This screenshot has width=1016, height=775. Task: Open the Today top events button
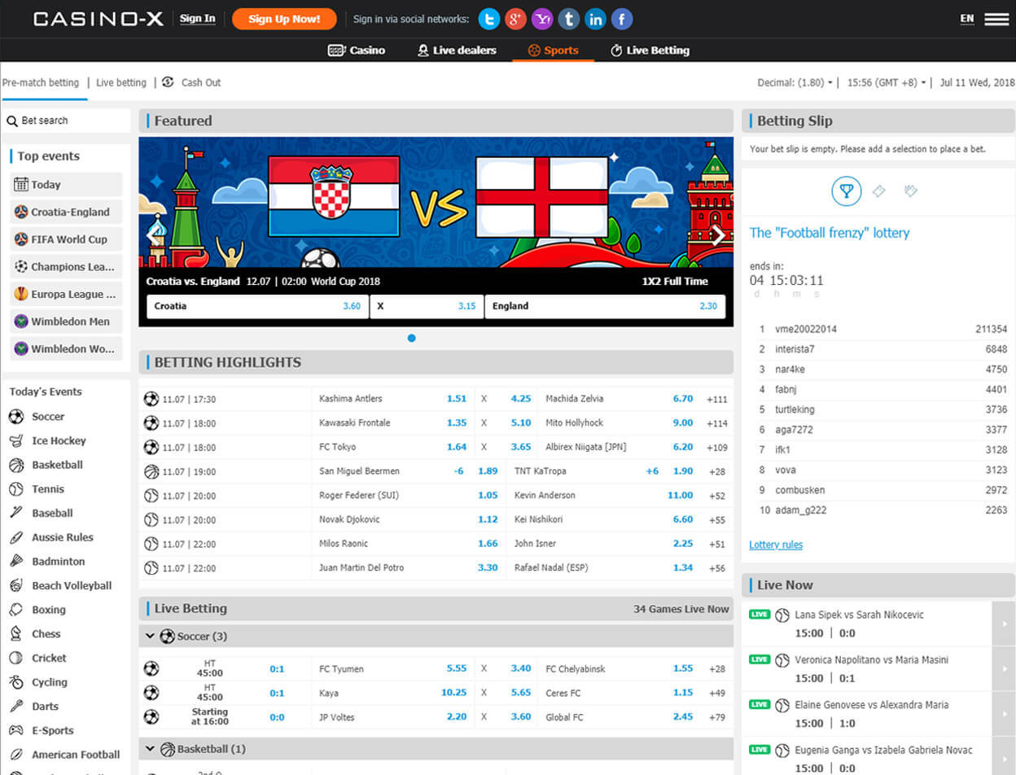point(66,185)
